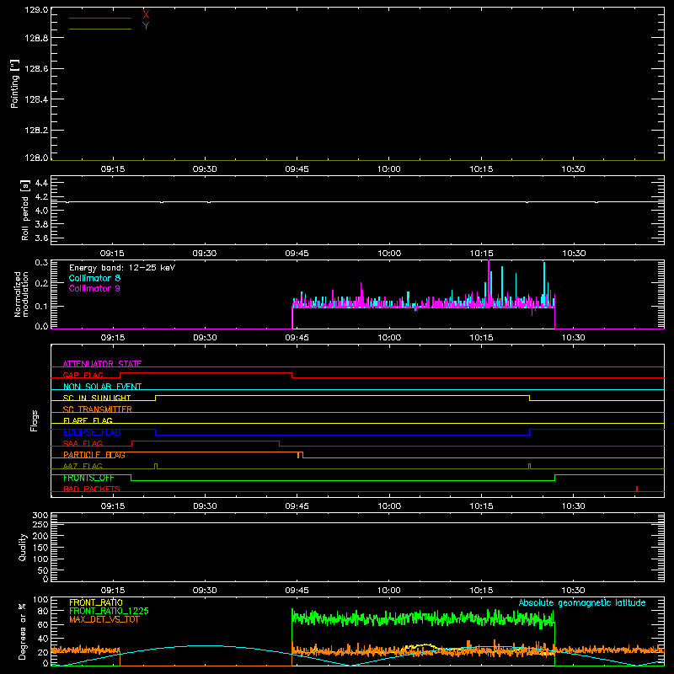The height and width of the screenshot is (674, 674).
Task: Click the 10:00 time label under Pointing panel
Action: (389, 169)
